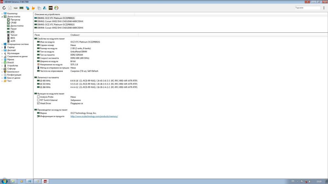Expand the Сървър tree node
The height and width of the screenshot is (184, 328).
point(2,47)
